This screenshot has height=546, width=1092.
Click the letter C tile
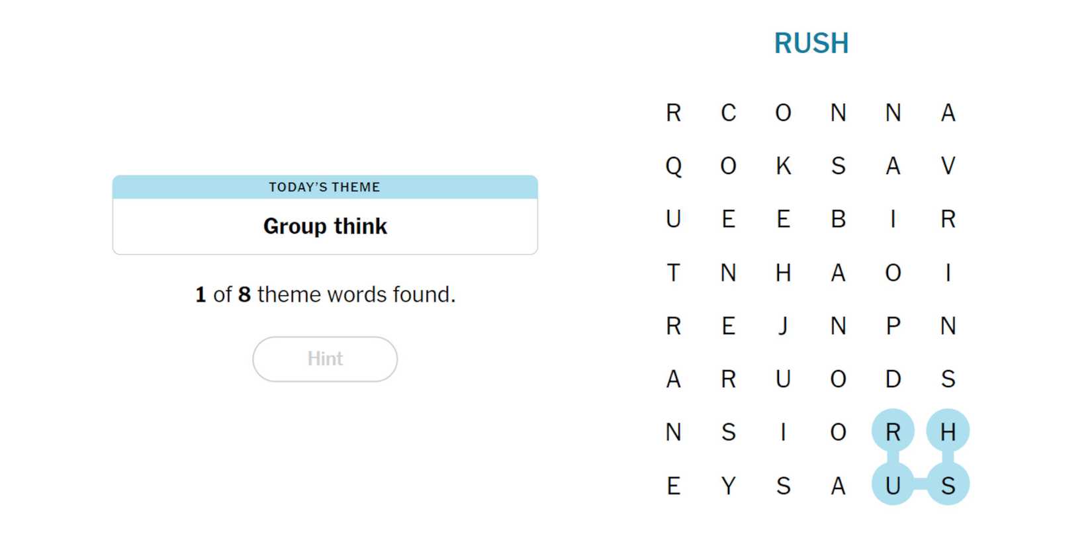tap(728, 113)
